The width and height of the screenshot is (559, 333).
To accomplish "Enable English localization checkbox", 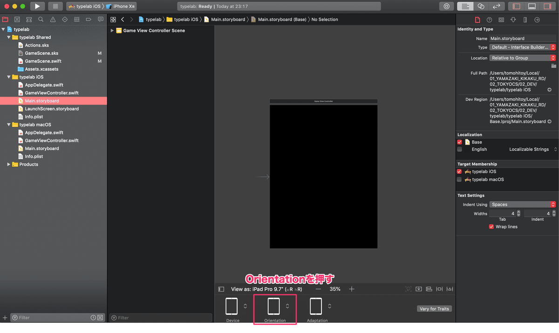I will pyautogui.click(x=460, y=149).
